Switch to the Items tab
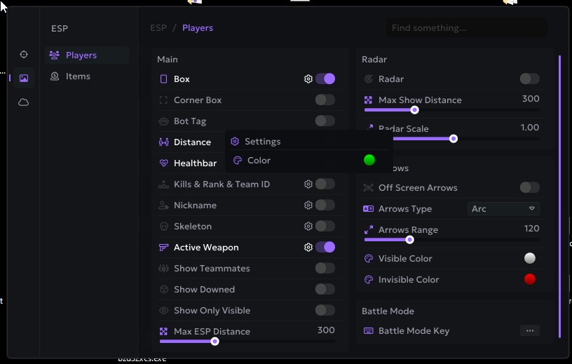572x364 pixels. [x=78, y=76]
